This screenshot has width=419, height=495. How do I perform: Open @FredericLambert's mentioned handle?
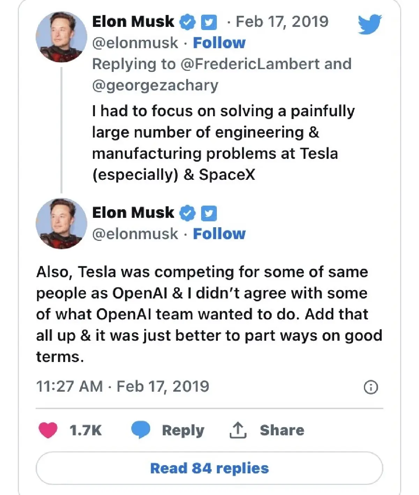250,64
